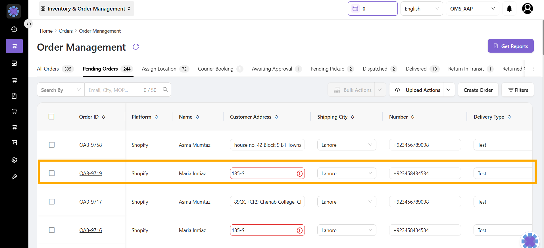This screenshot has width=544, height=248.
Task: Expand the Search By dropdown
Action: 61,90
